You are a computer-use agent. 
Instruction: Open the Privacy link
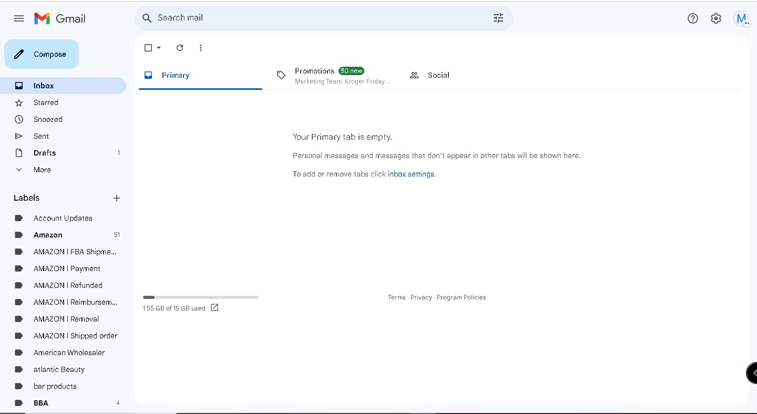(x=421, y=297)
